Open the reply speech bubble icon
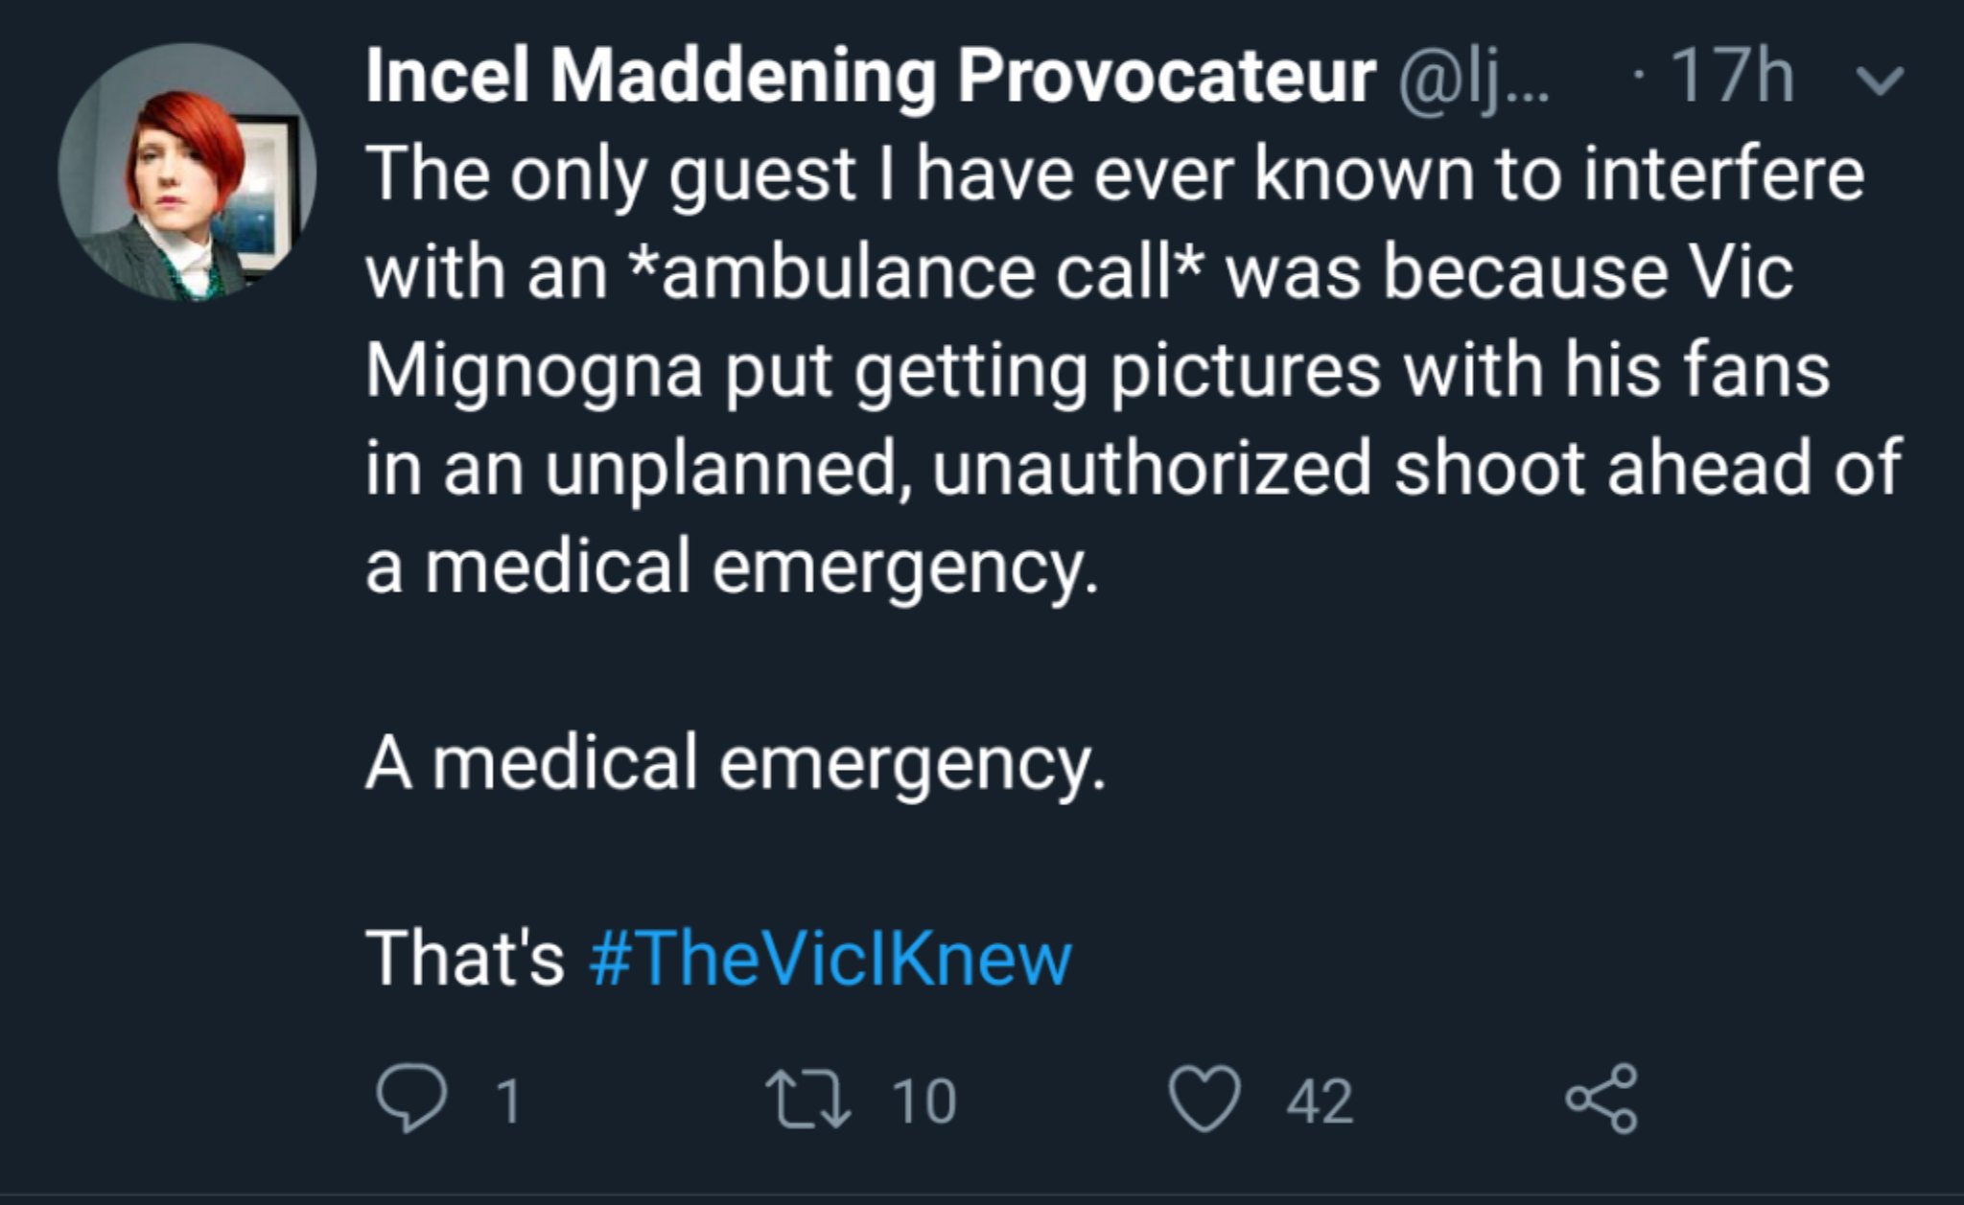Image resolution: width=1964 pixels, height=1205 pixels. pos(411,1100)
